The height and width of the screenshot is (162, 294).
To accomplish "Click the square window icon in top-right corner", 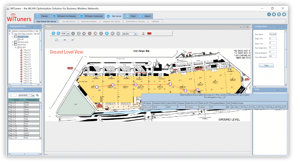I will tap(279, 14).
